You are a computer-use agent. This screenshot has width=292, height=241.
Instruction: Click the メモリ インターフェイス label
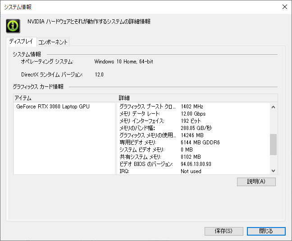click(x=141, y=121)
